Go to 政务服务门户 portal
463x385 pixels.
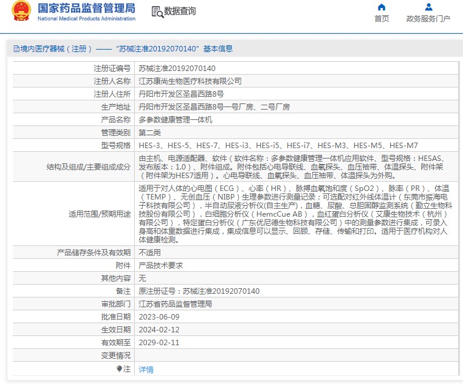[428, 18]
